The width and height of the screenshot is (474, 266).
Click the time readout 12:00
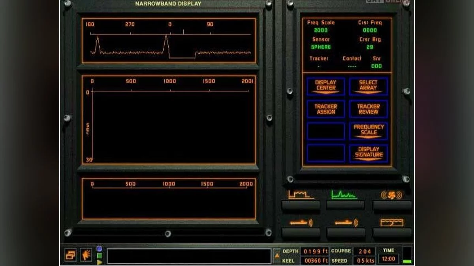pos(388,259)
